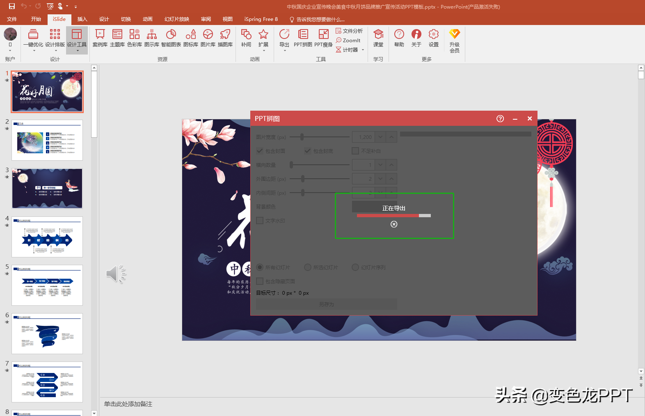This screenshot has width=645, height=416.
Task: Open the 色彩库 color library
Action: [x=135, y=39]
